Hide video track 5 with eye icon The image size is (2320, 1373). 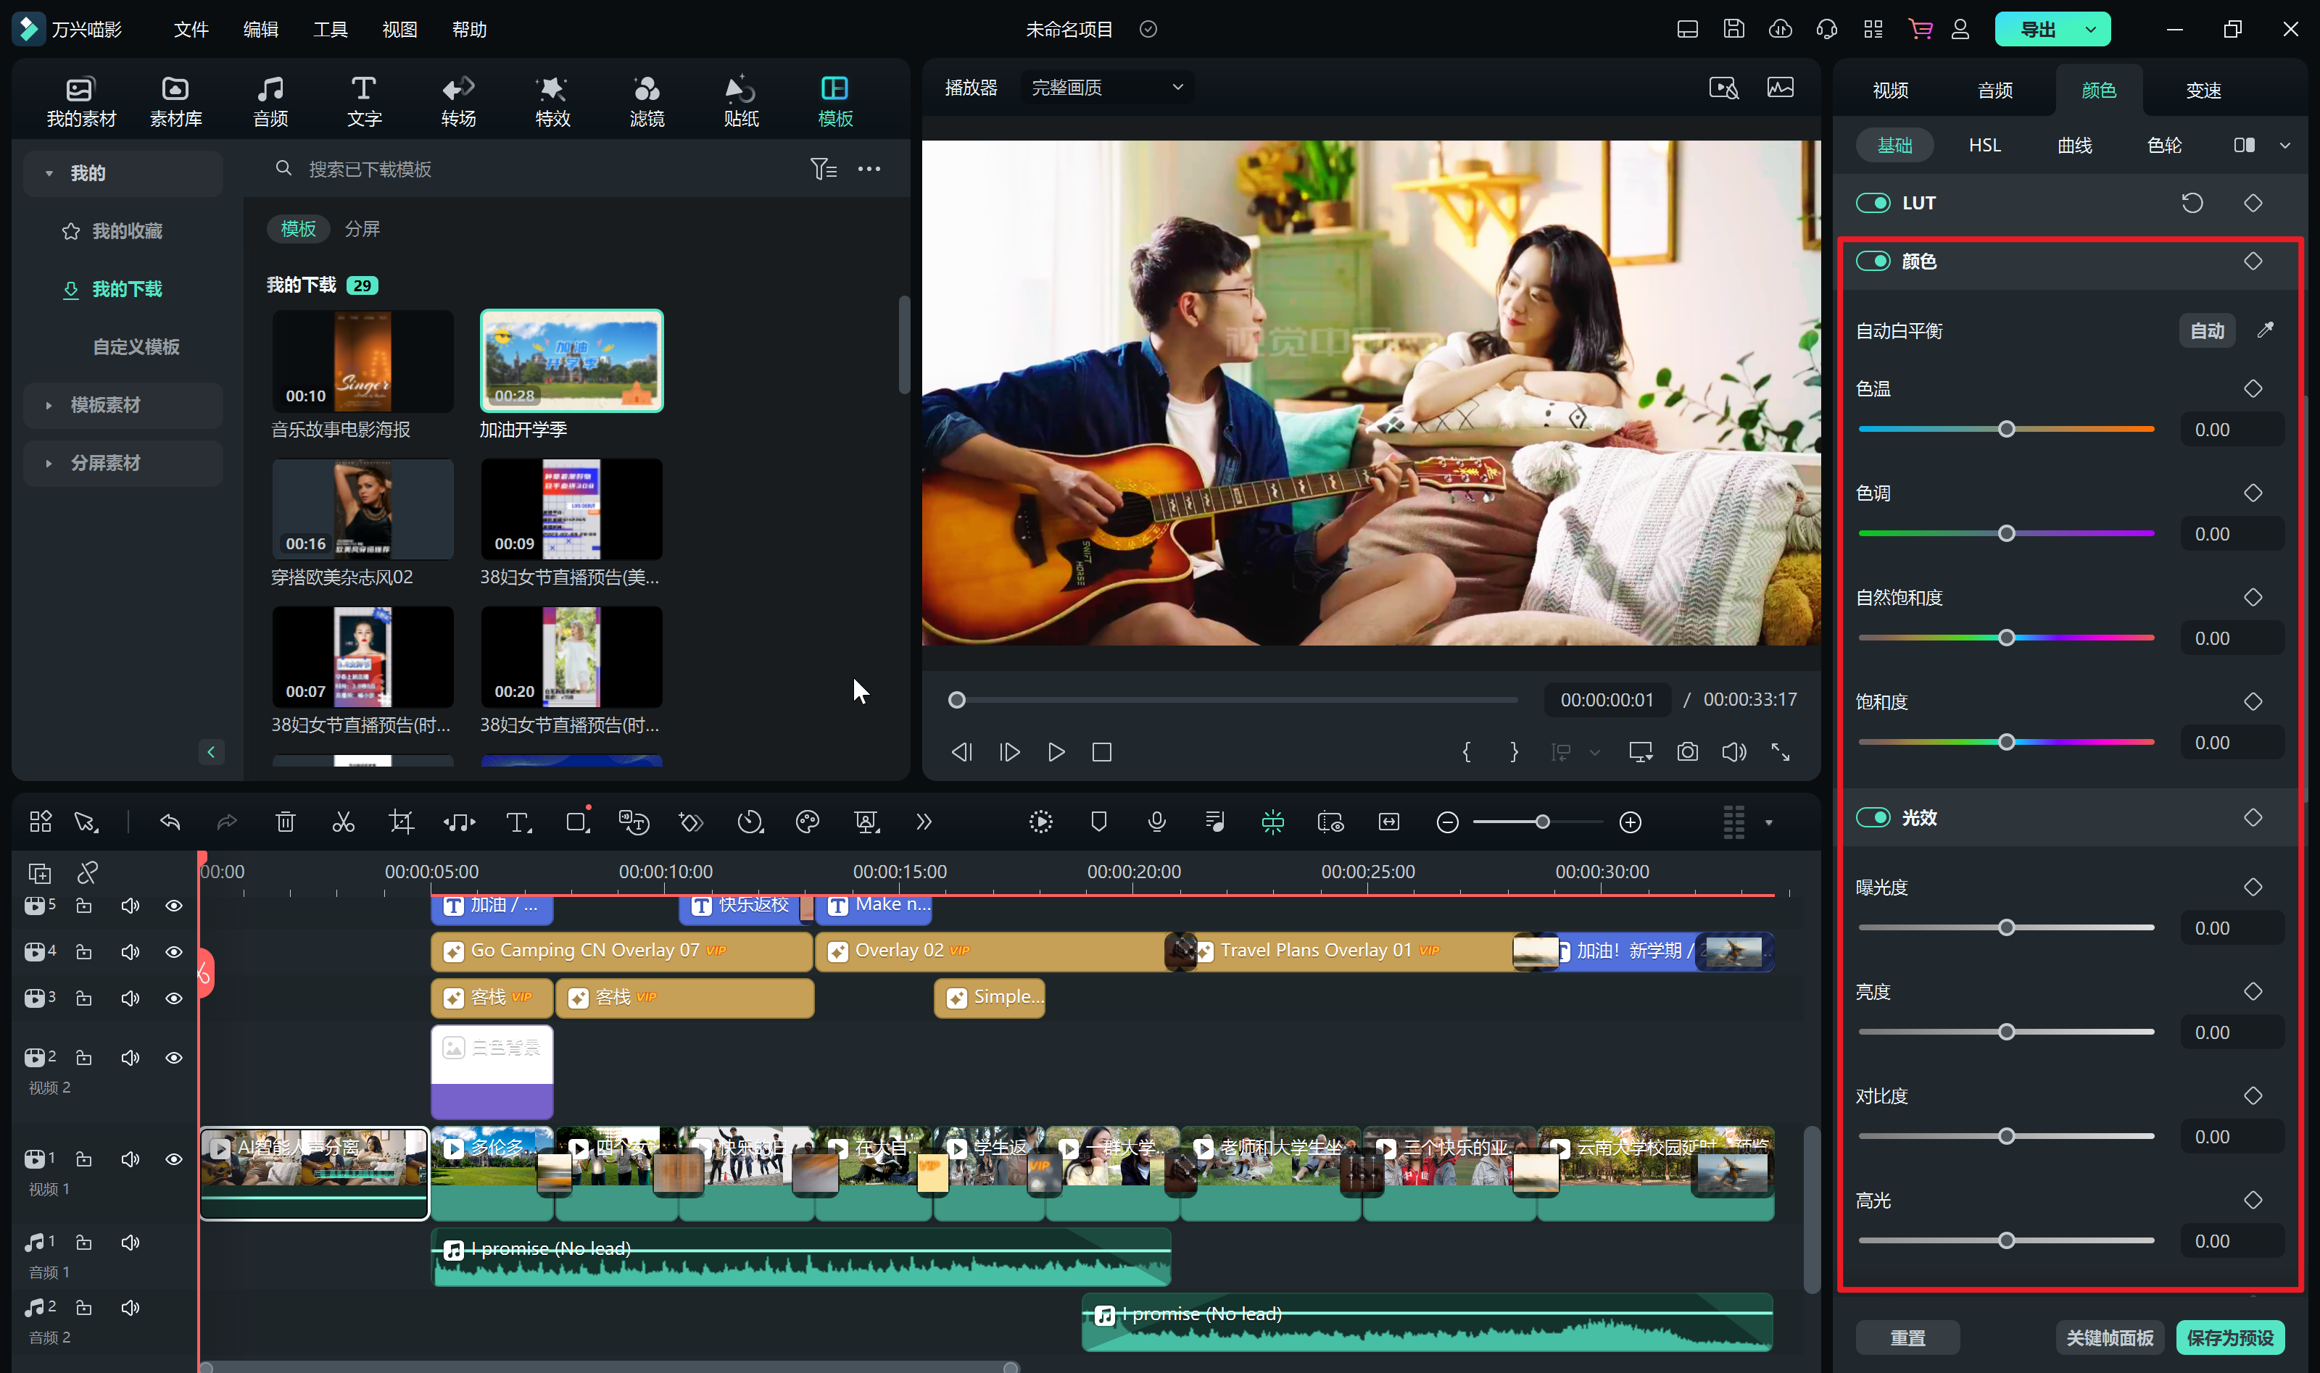tap(173, 905)
